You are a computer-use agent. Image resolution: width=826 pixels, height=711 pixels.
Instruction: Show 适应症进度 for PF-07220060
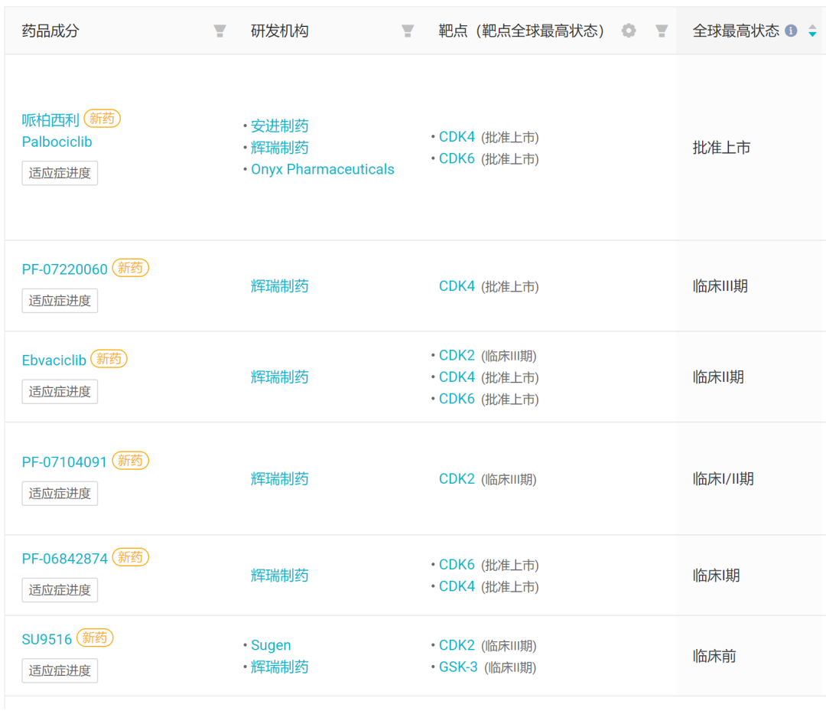tap(60, 301)
